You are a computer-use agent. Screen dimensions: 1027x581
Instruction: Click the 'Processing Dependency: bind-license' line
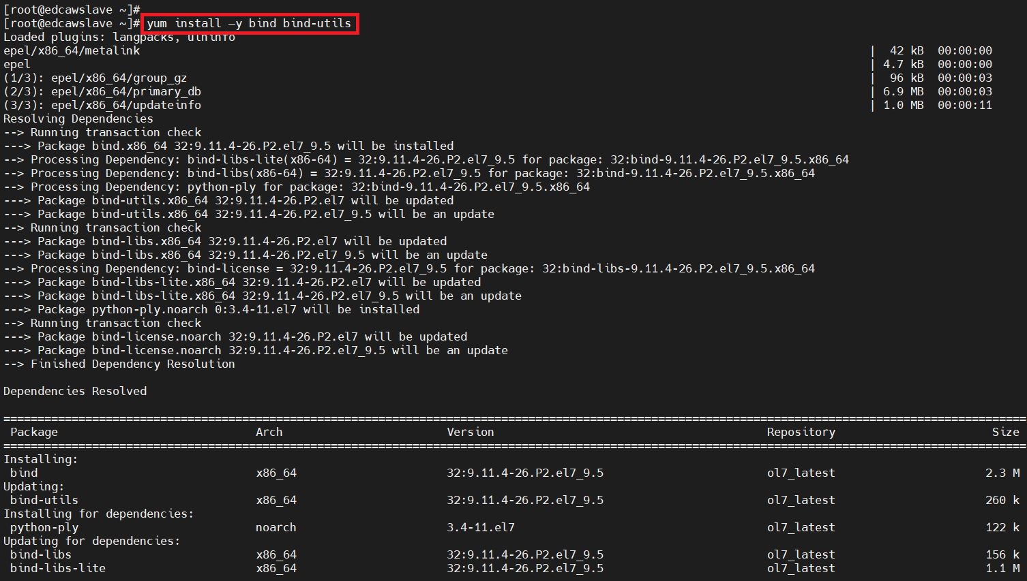click(x=409, y=268)
